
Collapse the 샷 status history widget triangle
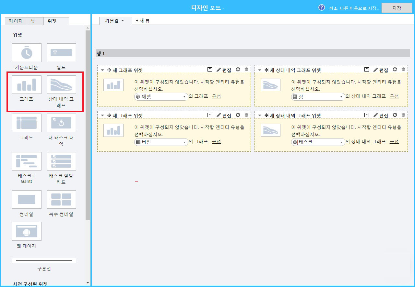(x=260, y=70)
